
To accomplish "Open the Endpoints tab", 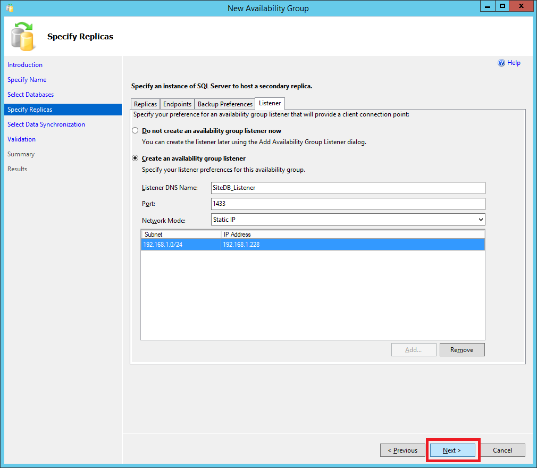I will point(177,104).
